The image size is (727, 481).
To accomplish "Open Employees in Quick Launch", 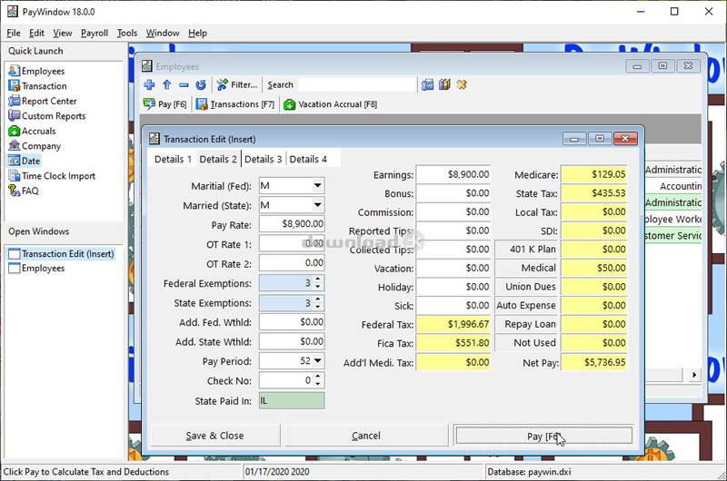I will (x=36, y=71).
